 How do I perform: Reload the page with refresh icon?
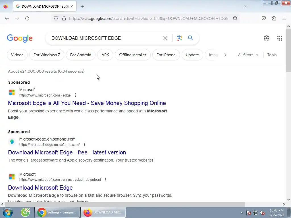click(27, 18)
